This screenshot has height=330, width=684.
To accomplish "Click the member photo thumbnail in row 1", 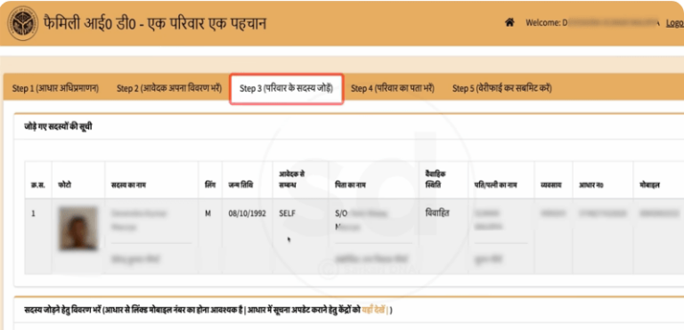I will 78,229.
